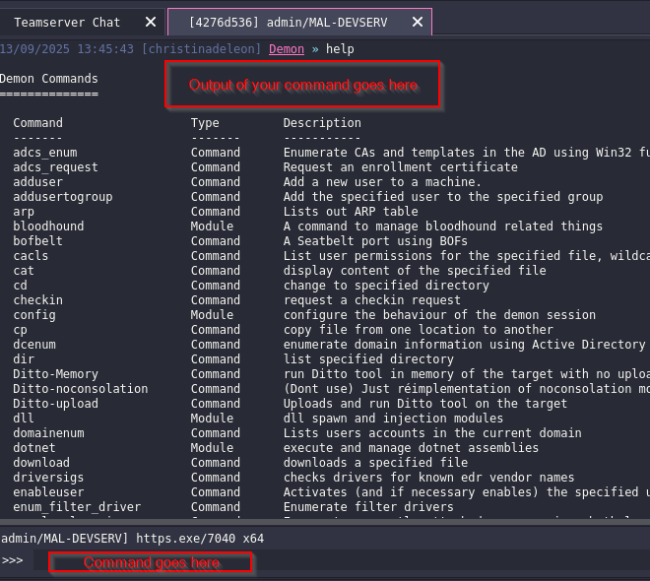The width and height of the screenshot is (650, 581).
Task: Click 'list specified directory' description
Action: click(368, 359)
